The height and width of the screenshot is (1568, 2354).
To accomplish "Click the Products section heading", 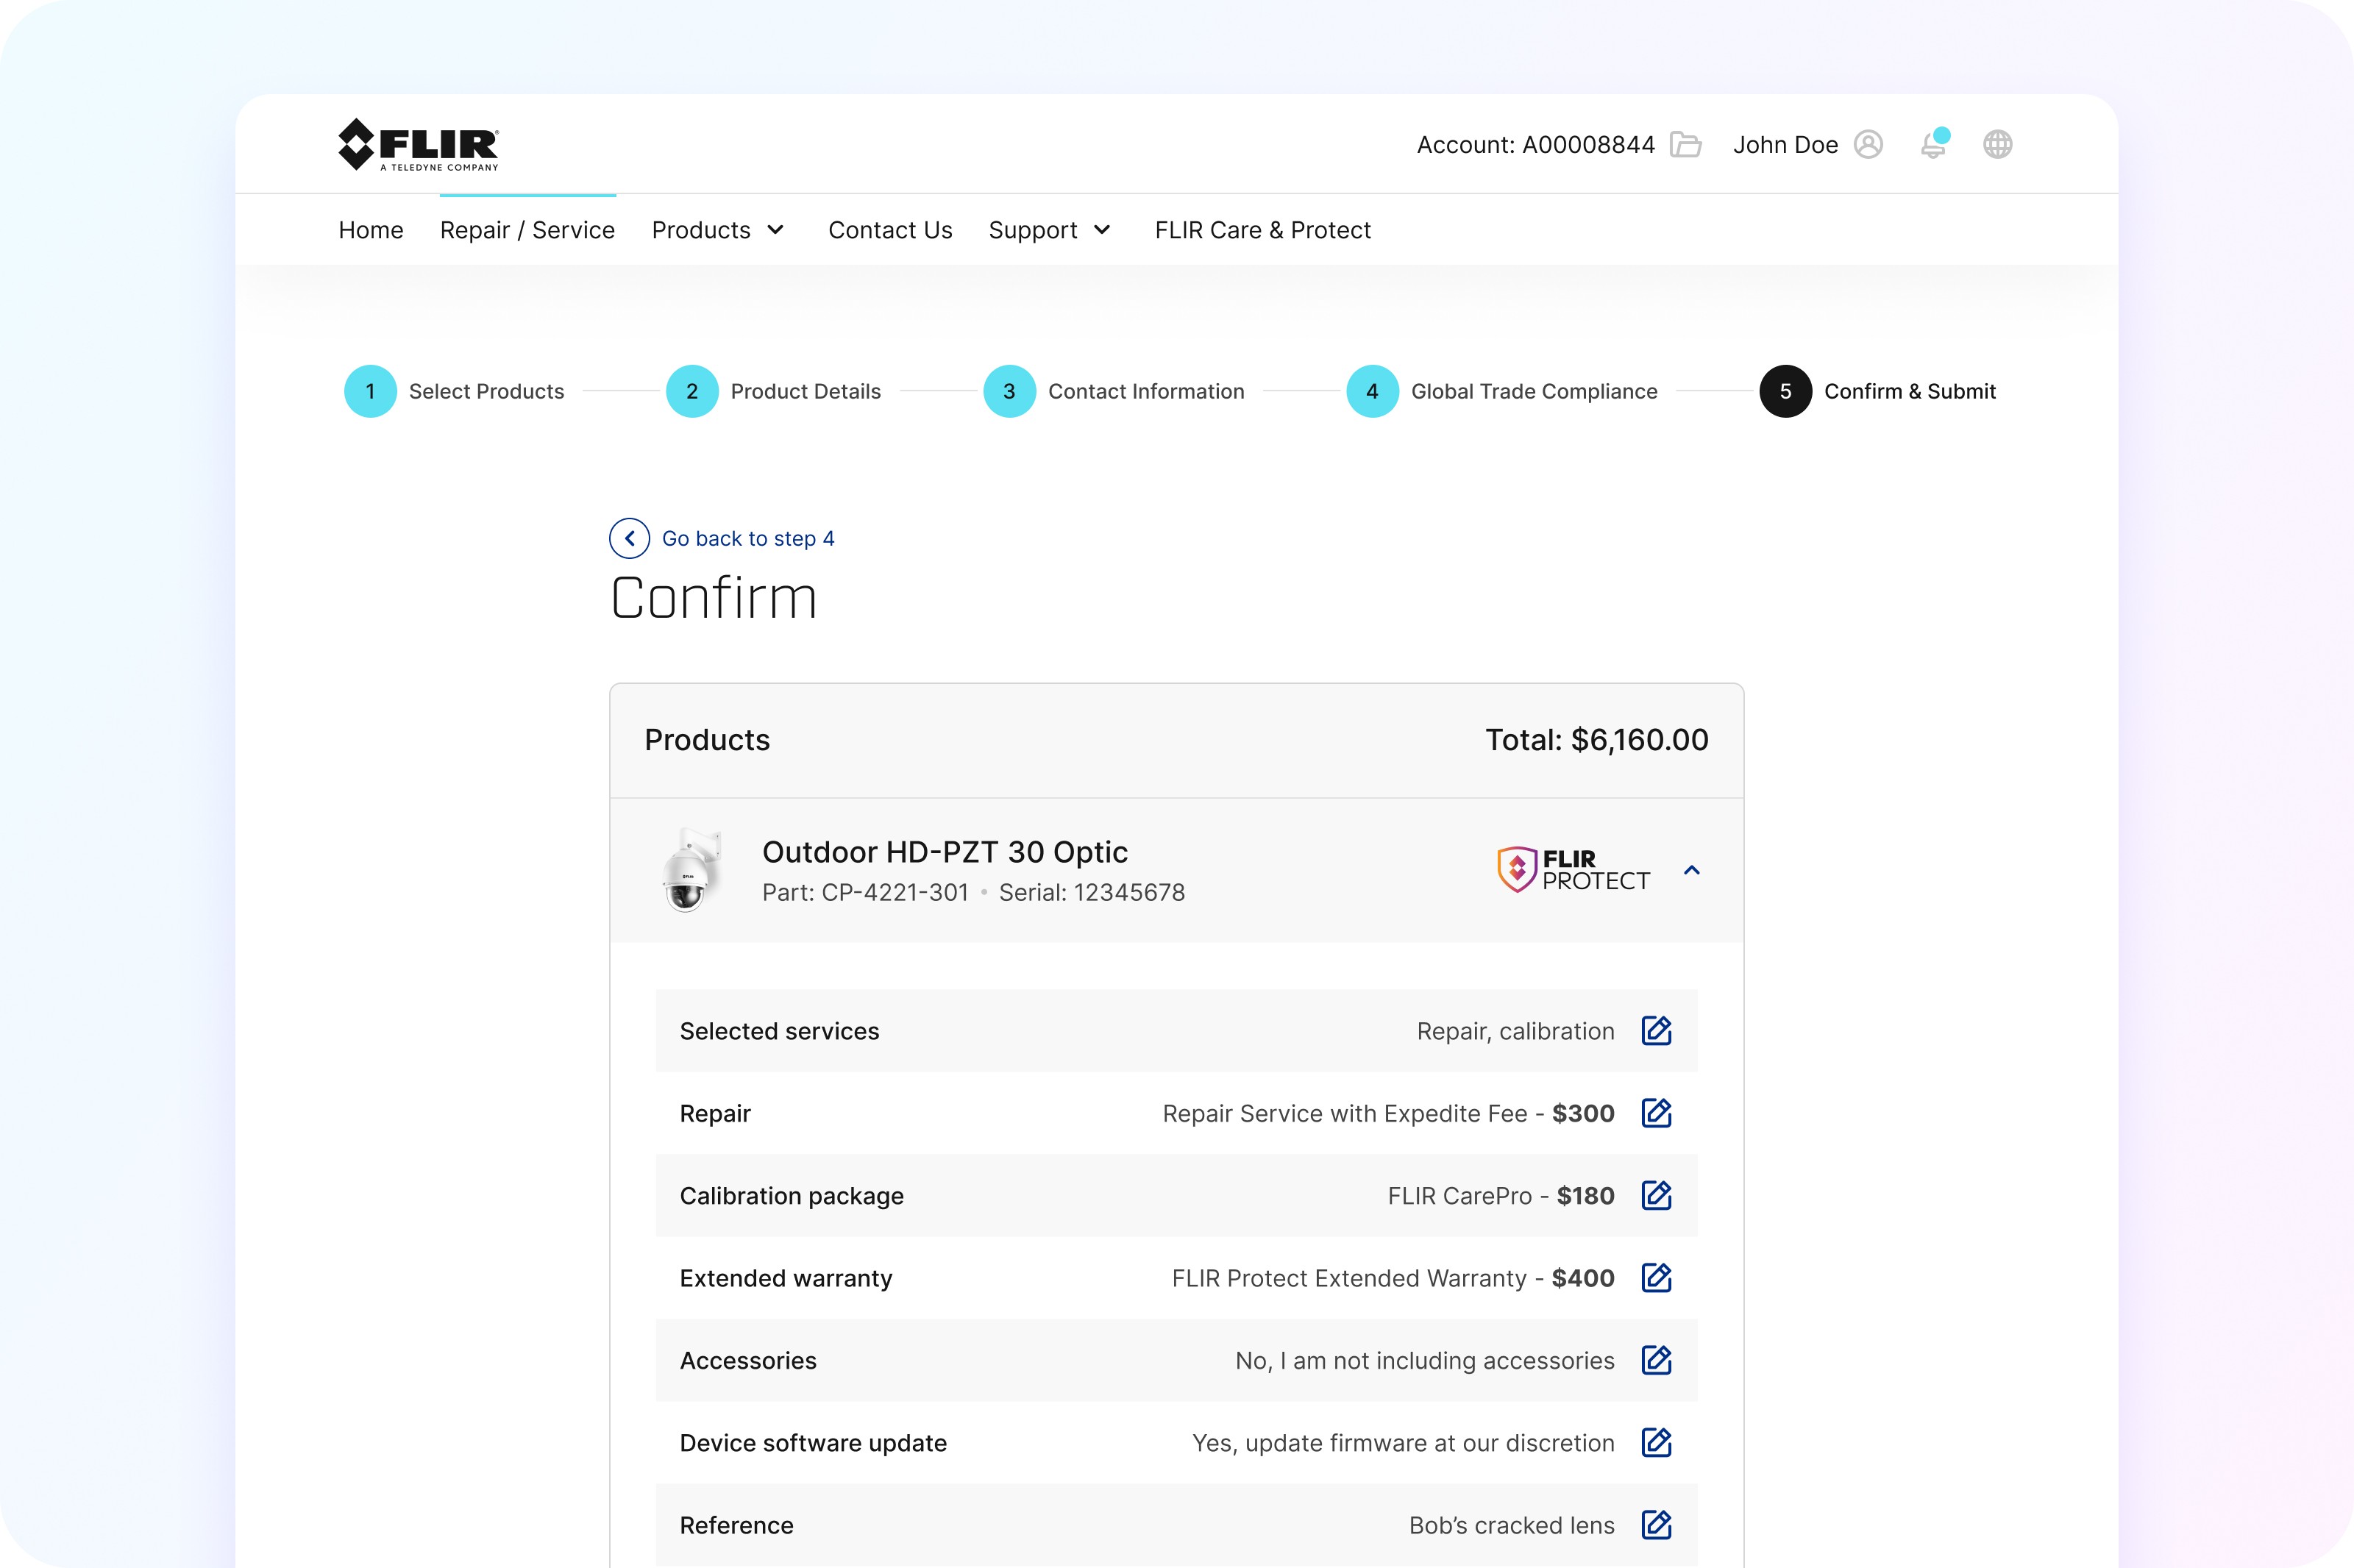I will (x=707, y=740).
